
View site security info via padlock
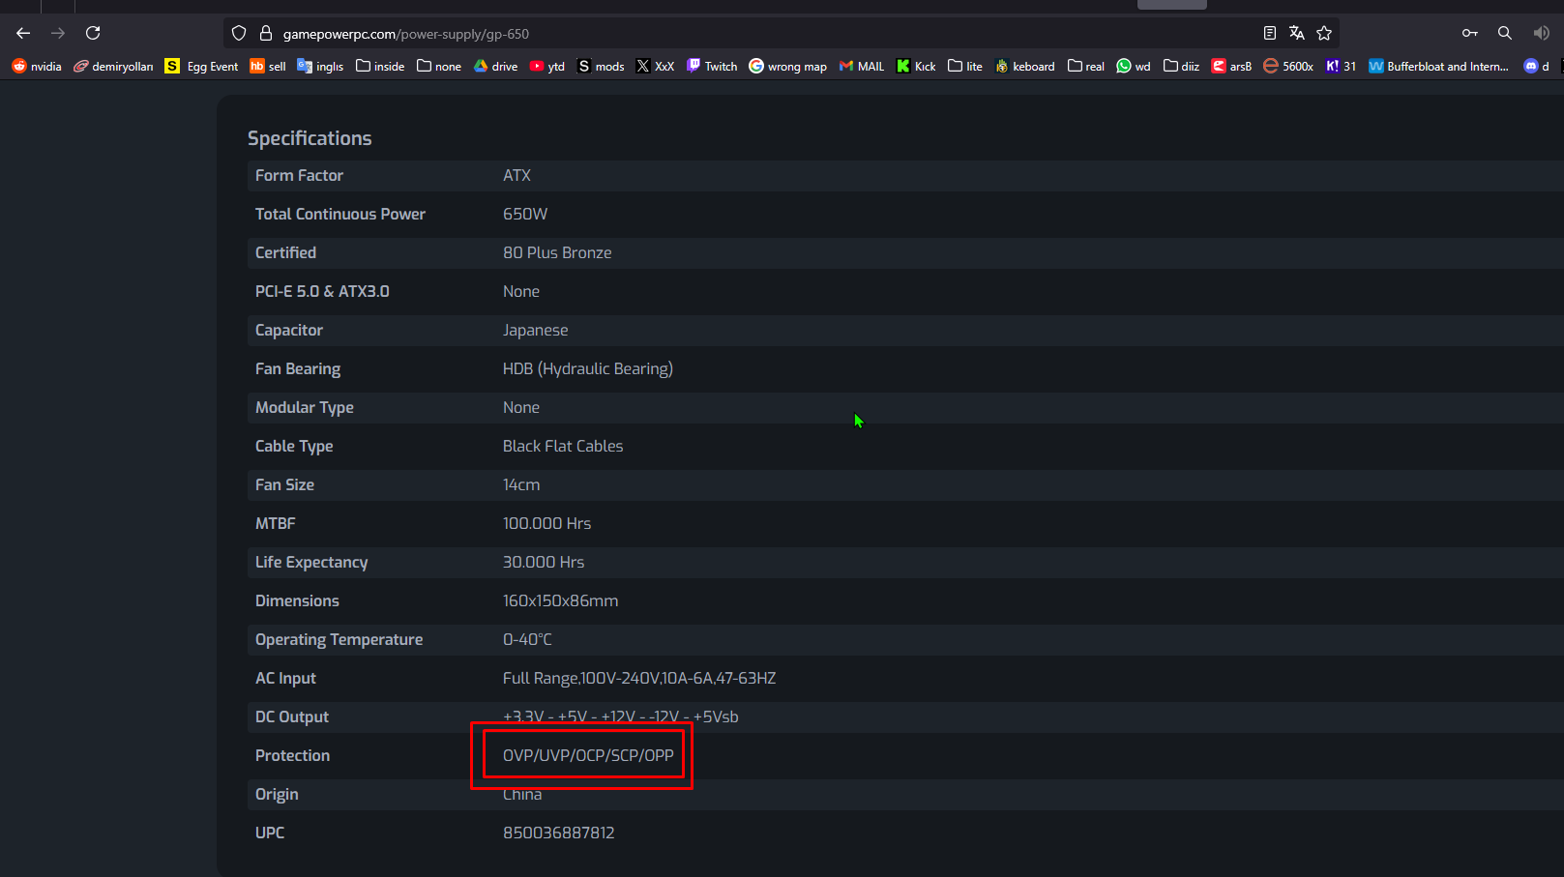tap(266, 34)
